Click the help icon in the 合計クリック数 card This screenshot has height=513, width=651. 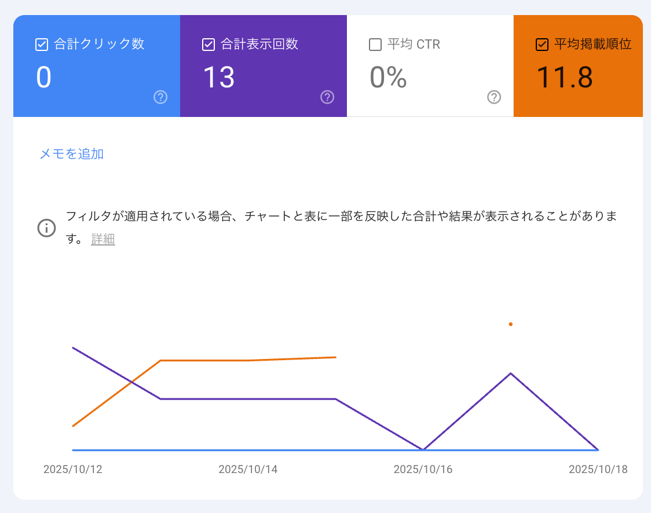(x=160, y=97)
